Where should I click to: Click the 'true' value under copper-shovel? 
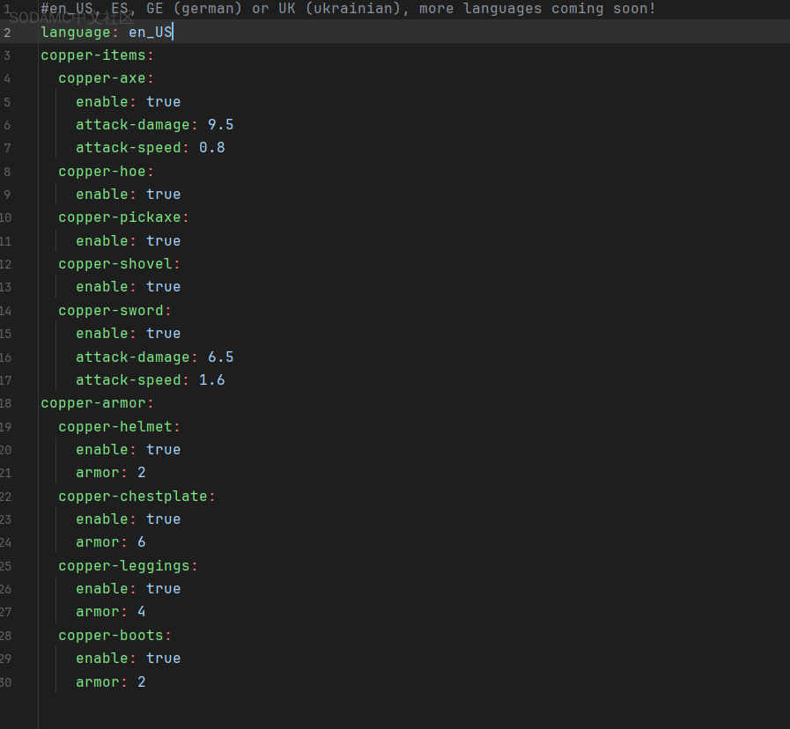click(163, 287)
